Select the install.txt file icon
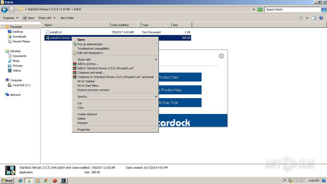The height and width of the screenshot is (184, 327). click(x=47, y=32)
